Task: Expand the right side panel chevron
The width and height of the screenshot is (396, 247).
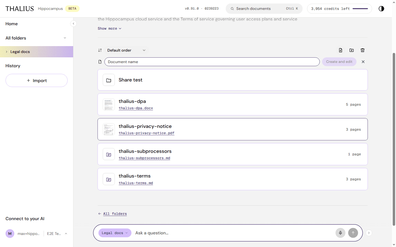Action: (x=369, y=233)
